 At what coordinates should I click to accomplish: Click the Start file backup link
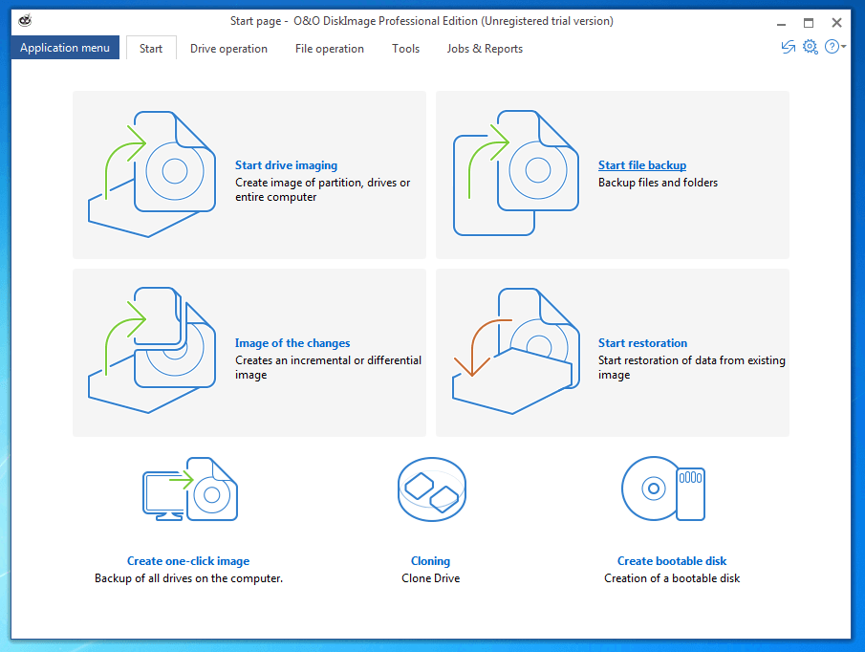tap(642, 165)
